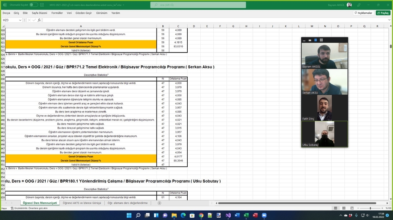Switch to Öğrenci AKTS ve İzlence Görüşü sheet
This screenshot has height=220, width=393.
pyautogui.click(x=82, y=203)
